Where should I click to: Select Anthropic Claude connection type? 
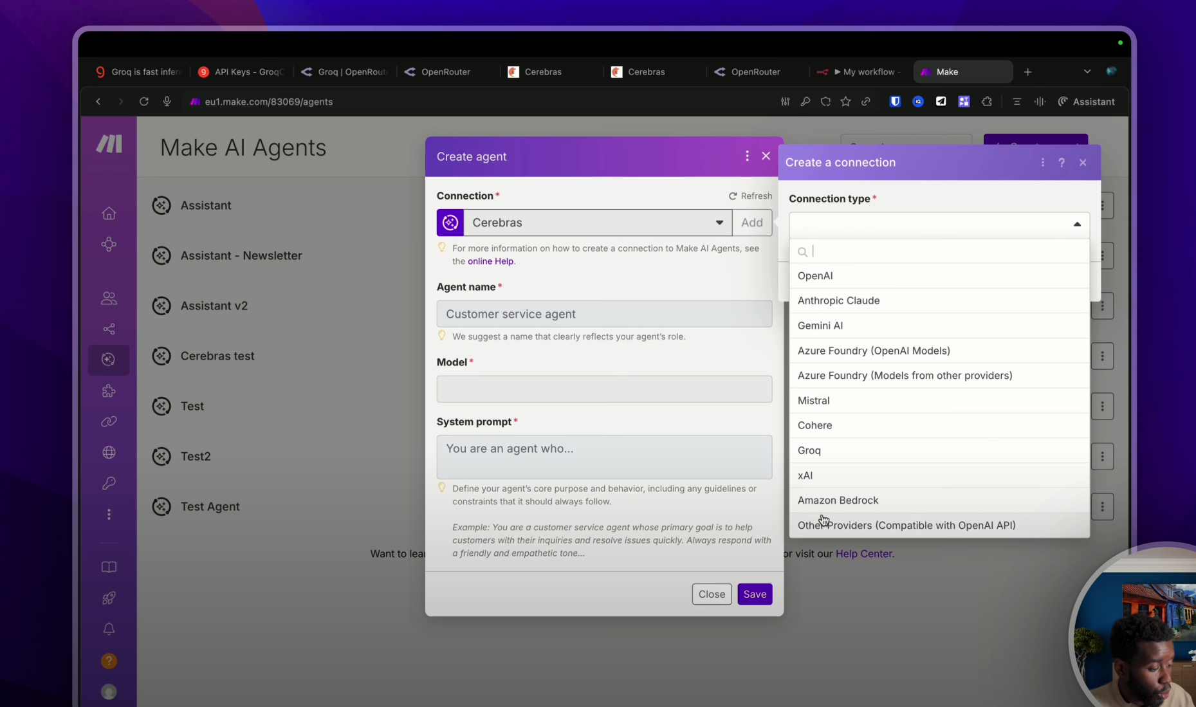939,300
